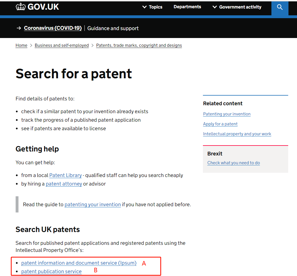Open Patenting your invention related link

(227, 114)
